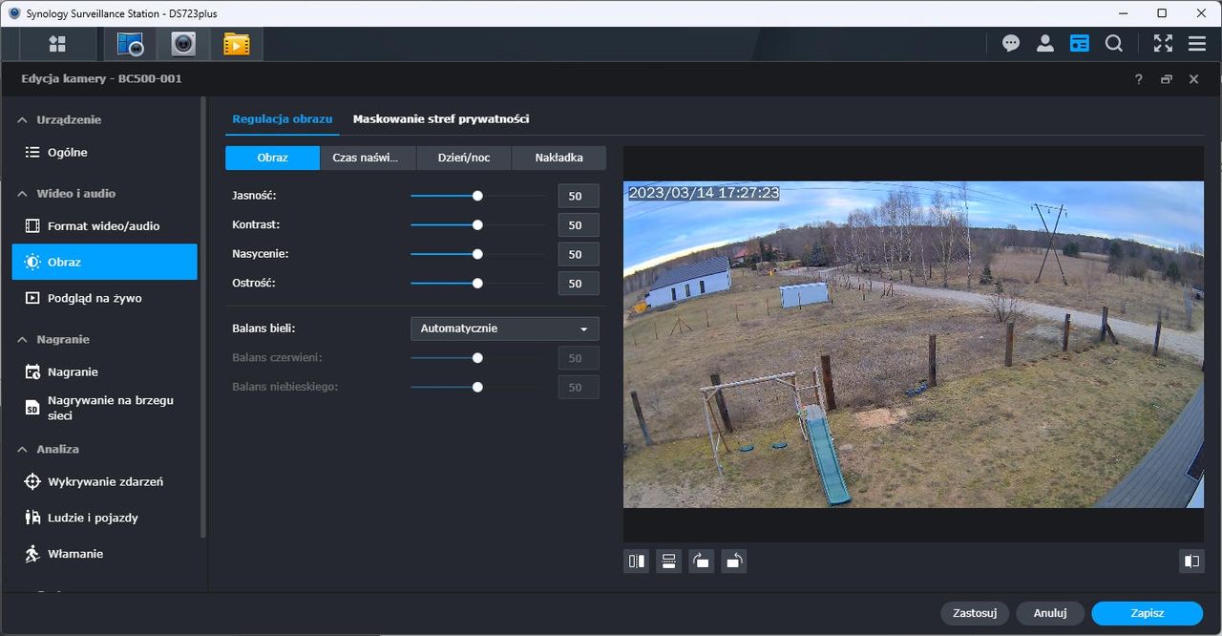Viewport: 1222px width, 636px height.
Task: Rotate the image clockwise below the preview
Action: (702, 562)
